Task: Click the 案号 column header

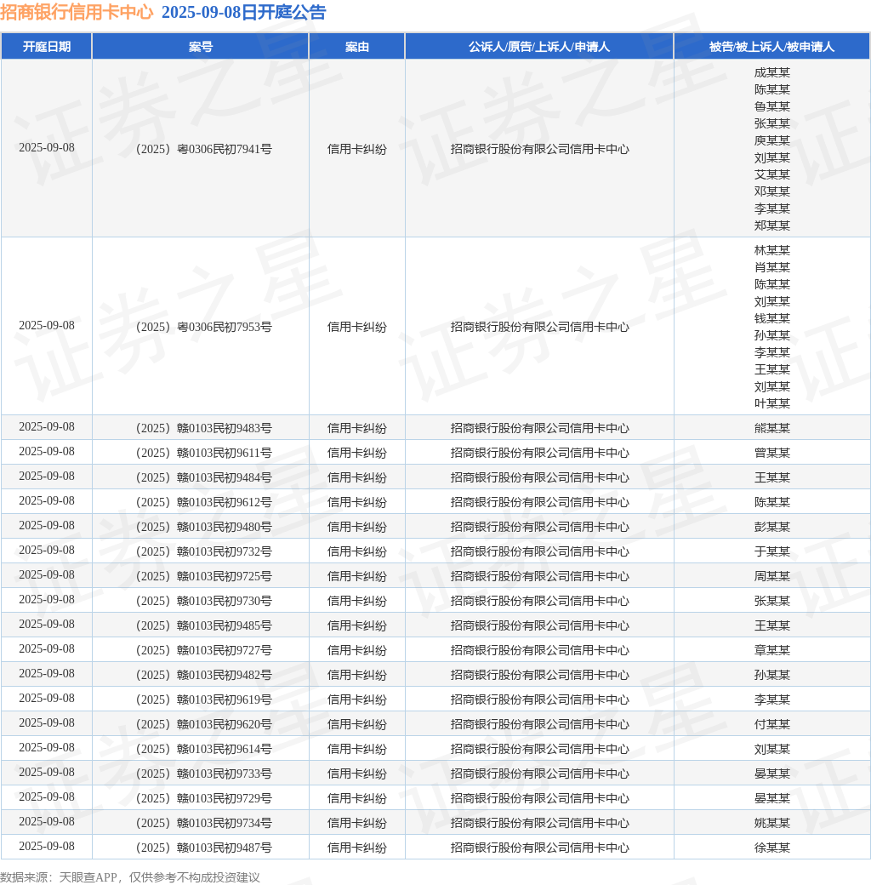Action: pos(200,46)
